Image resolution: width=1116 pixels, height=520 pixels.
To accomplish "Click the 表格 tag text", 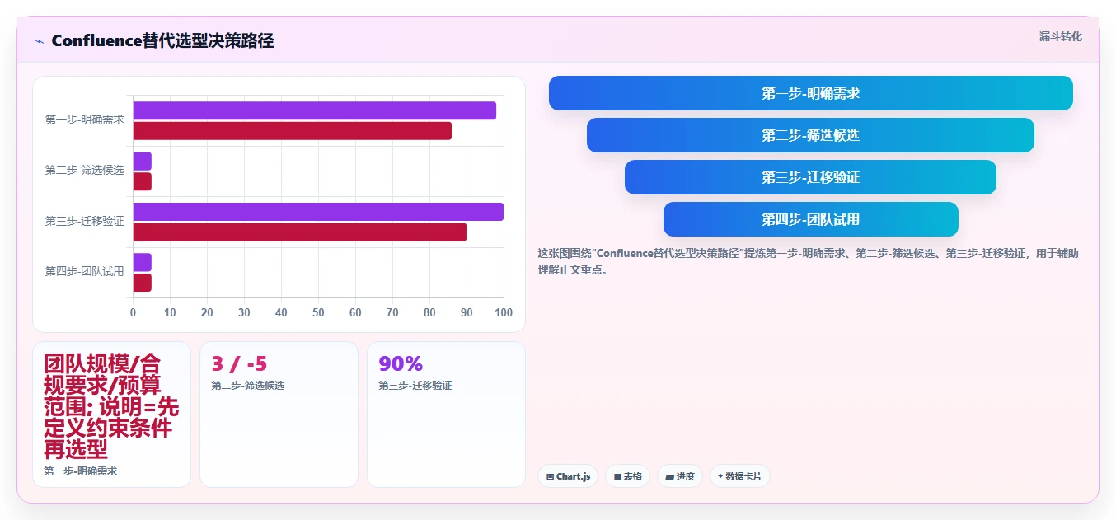I will click(x=632, y=476).
